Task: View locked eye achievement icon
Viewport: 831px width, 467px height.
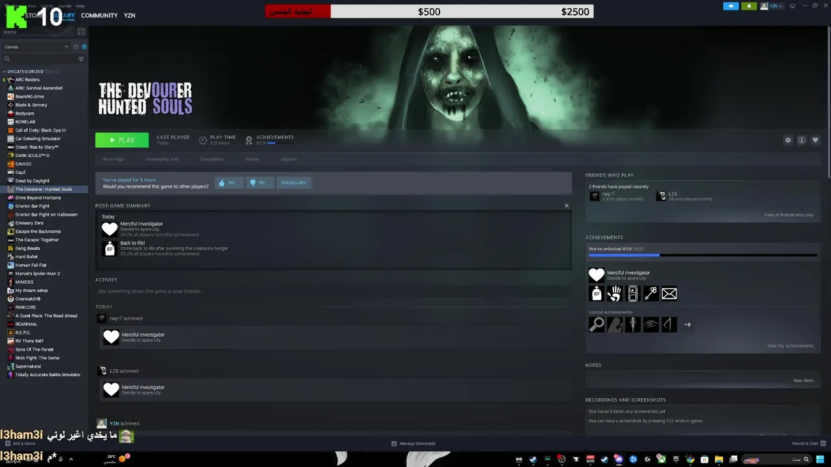Action: [651, 324]
